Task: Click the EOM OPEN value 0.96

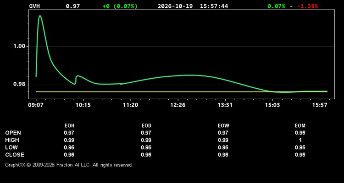Action: pos(300,133)
